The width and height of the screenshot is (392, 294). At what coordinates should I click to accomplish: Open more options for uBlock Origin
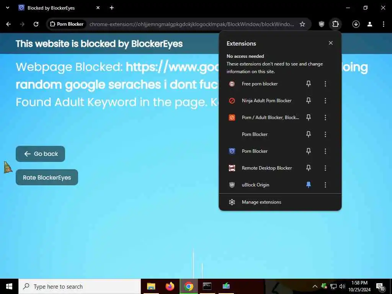tap(325, 185)
